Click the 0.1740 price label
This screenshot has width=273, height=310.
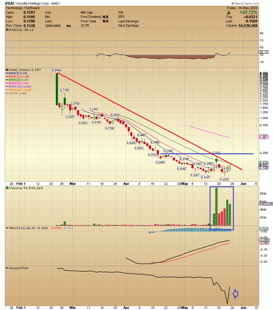point(184,159)
